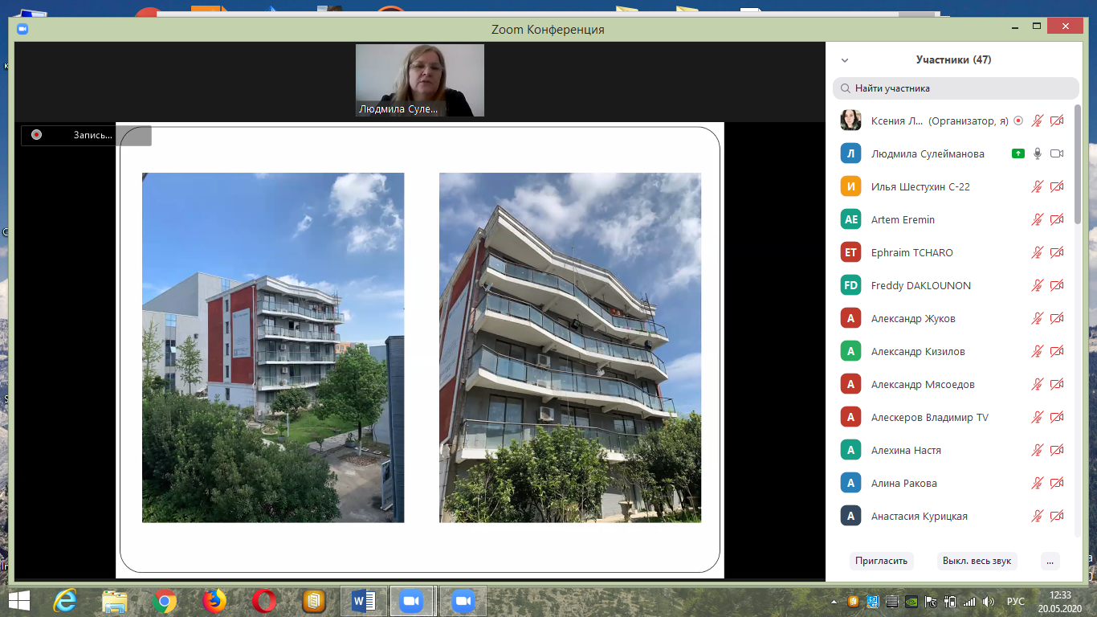Screen dimensions: 1097x617
Task: Select the speaker video thumbnail of Людмила Суле...
Action: (420, 80)
